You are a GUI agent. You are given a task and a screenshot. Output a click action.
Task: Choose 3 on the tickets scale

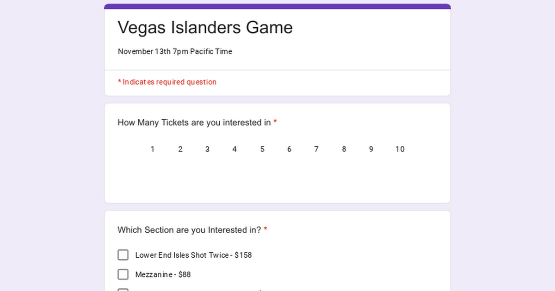tap(207, 149)
